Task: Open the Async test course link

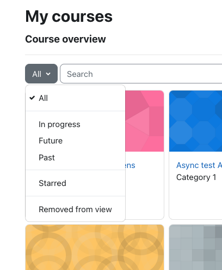Action: (x=199, y=165)
